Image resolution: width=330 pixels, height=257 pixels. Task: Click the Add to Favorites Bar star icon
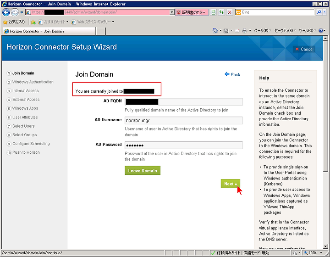coord(33,22)
